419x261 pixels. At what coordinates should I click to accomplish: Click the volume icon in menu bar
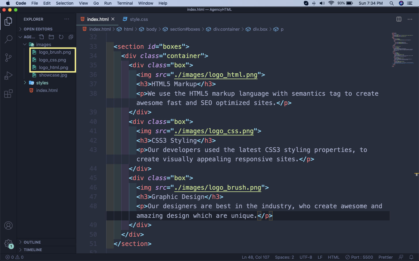(322, 3)
